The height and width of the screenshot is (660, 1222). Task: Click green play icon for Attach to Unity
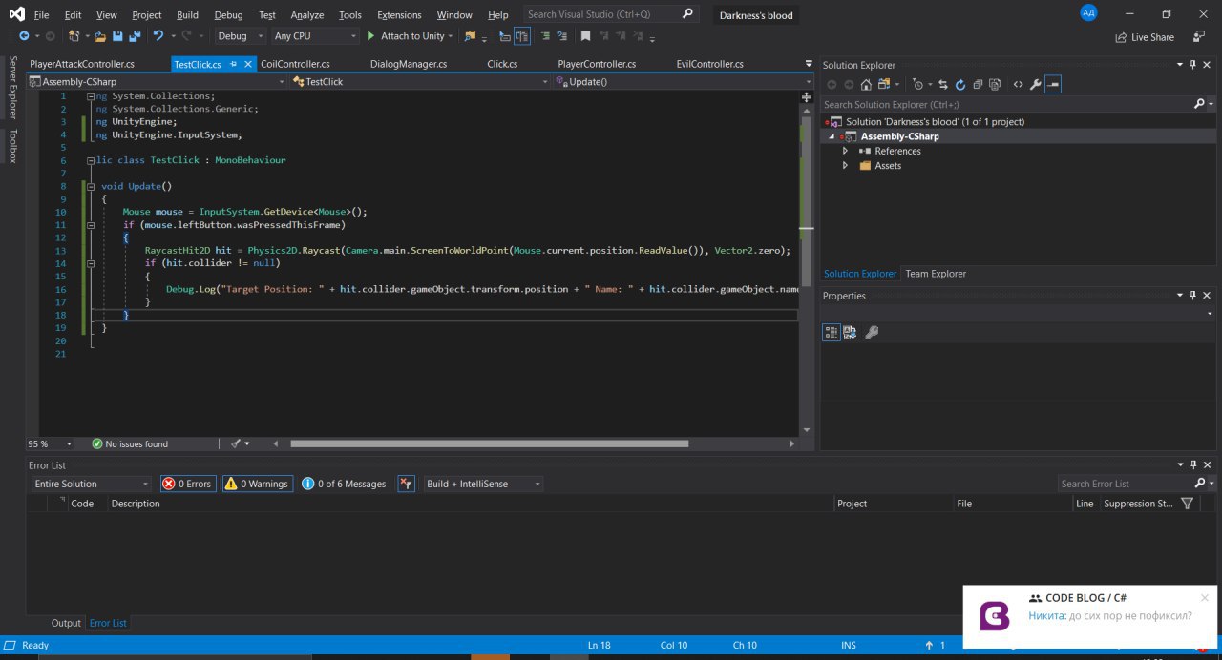click(371, 36)
